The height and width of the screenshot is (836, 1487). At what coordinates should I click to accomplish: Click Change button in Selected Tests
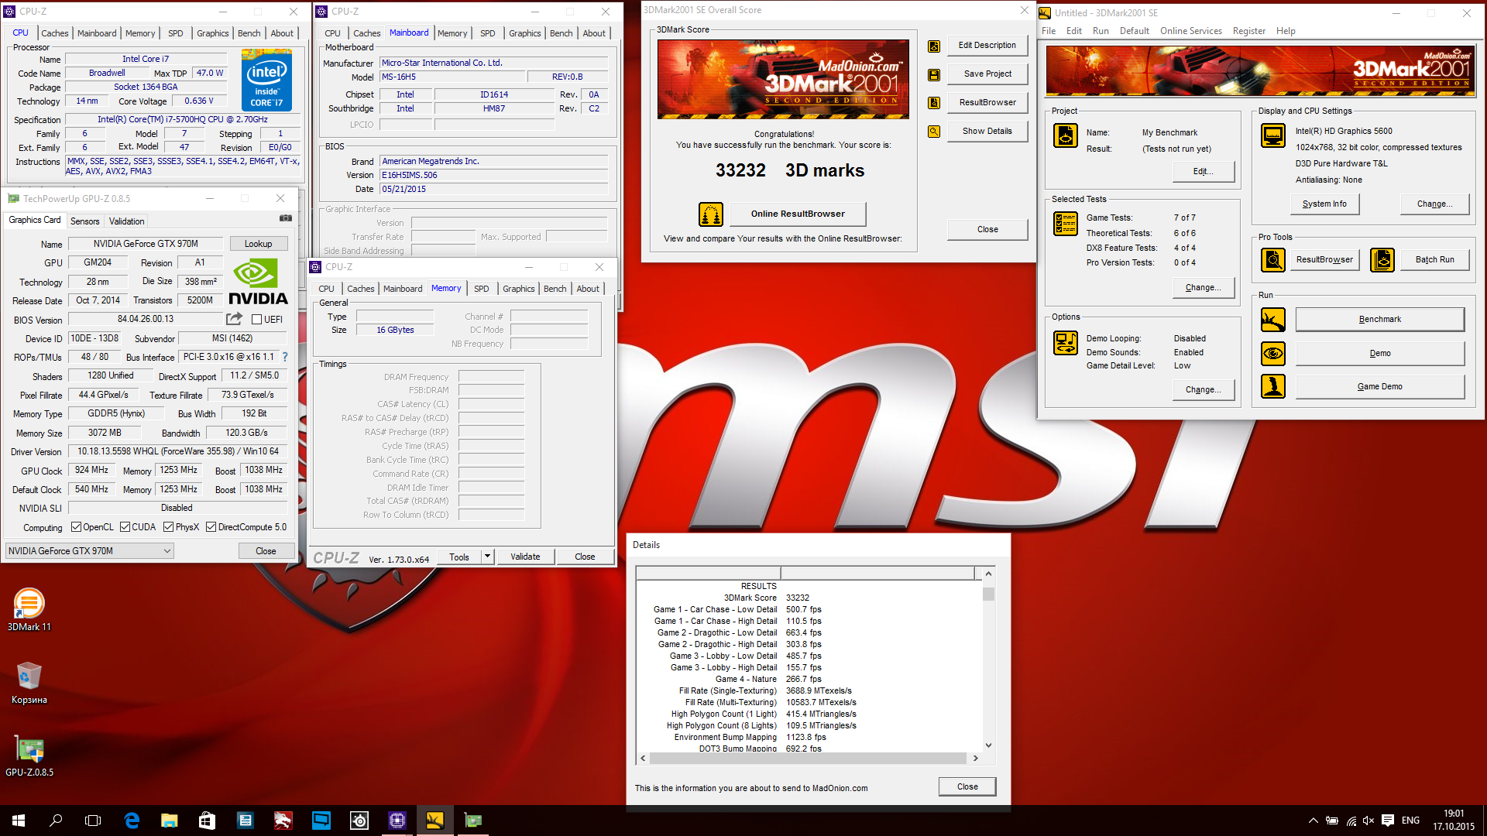1203,288
